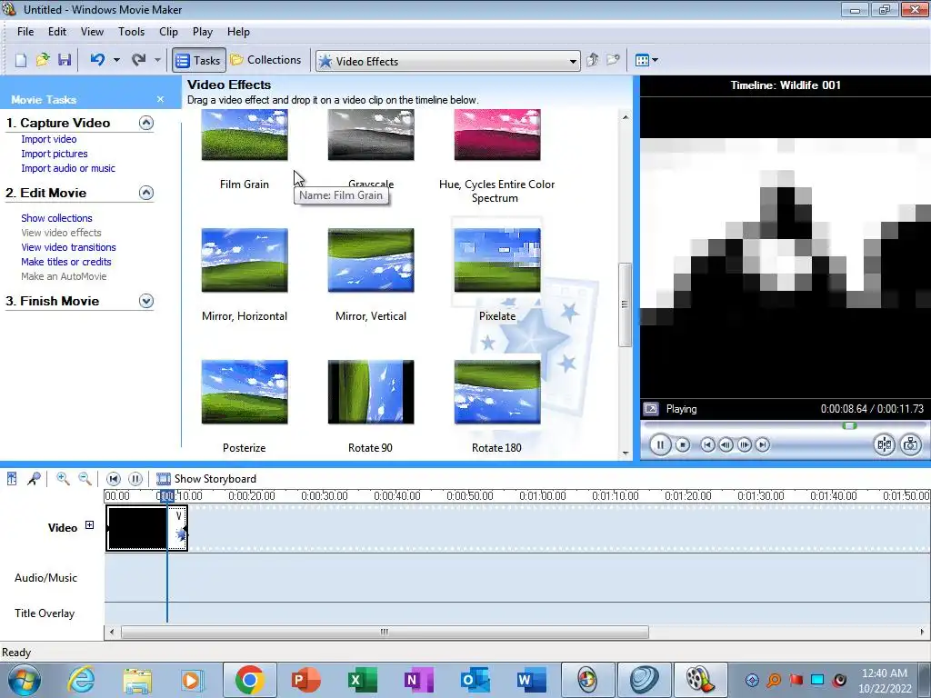Step to Next Frame in preview
This screenshot has height=698, width=931.
click(x=744, y=444)
